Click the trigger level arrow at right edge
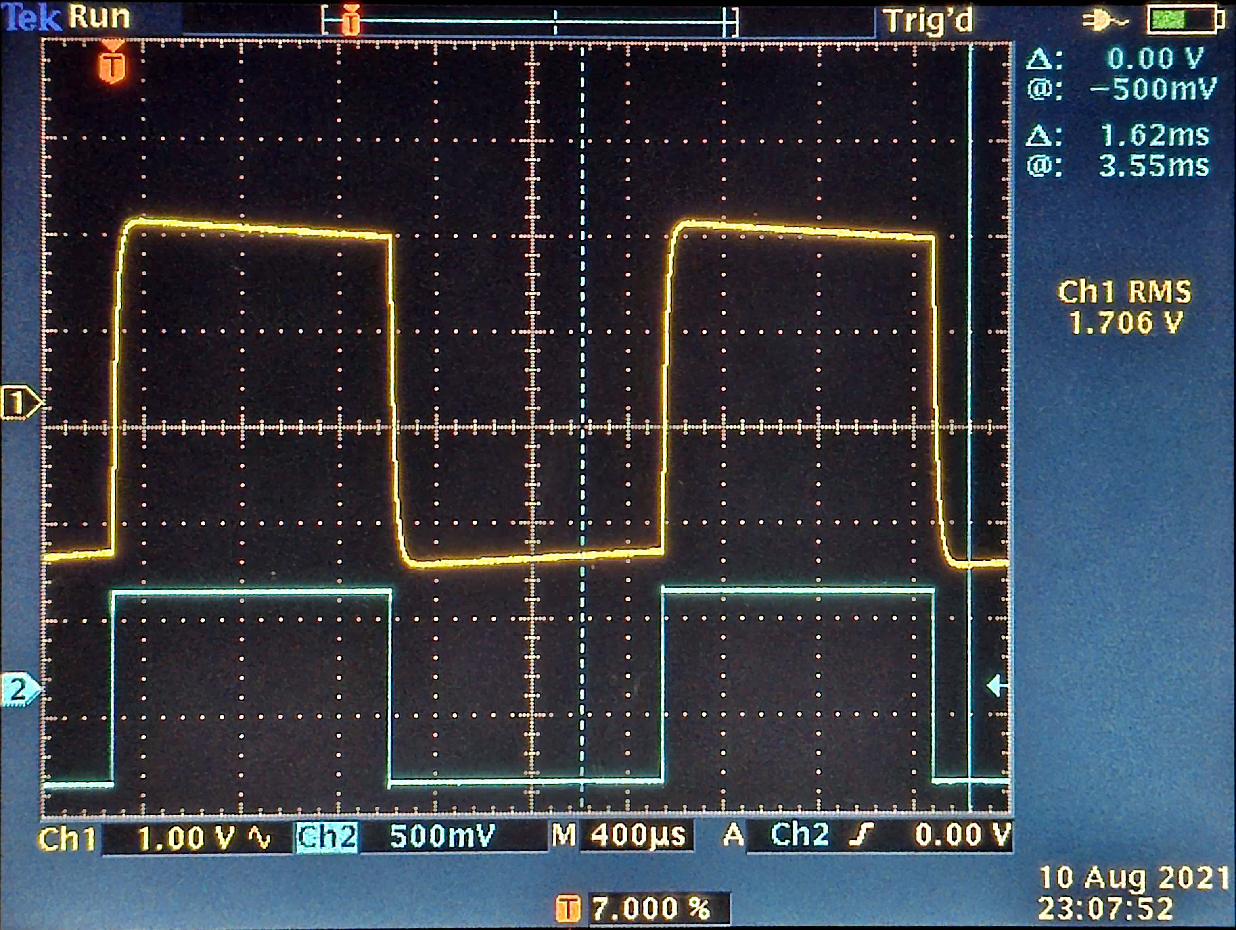 (996, 685)
